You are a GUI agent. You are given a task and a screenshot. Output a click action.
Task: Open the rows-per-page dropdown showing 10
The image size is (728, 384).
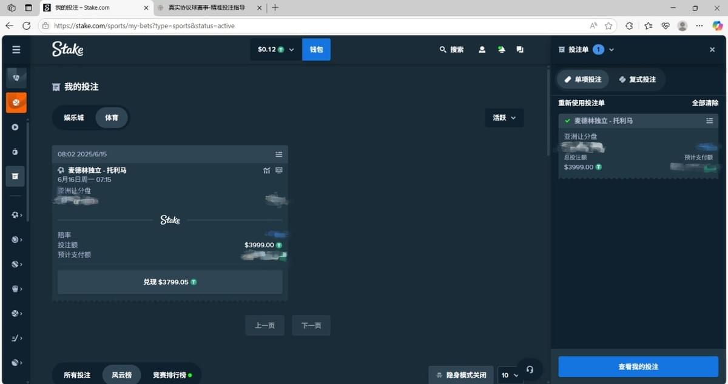[508, 375]
